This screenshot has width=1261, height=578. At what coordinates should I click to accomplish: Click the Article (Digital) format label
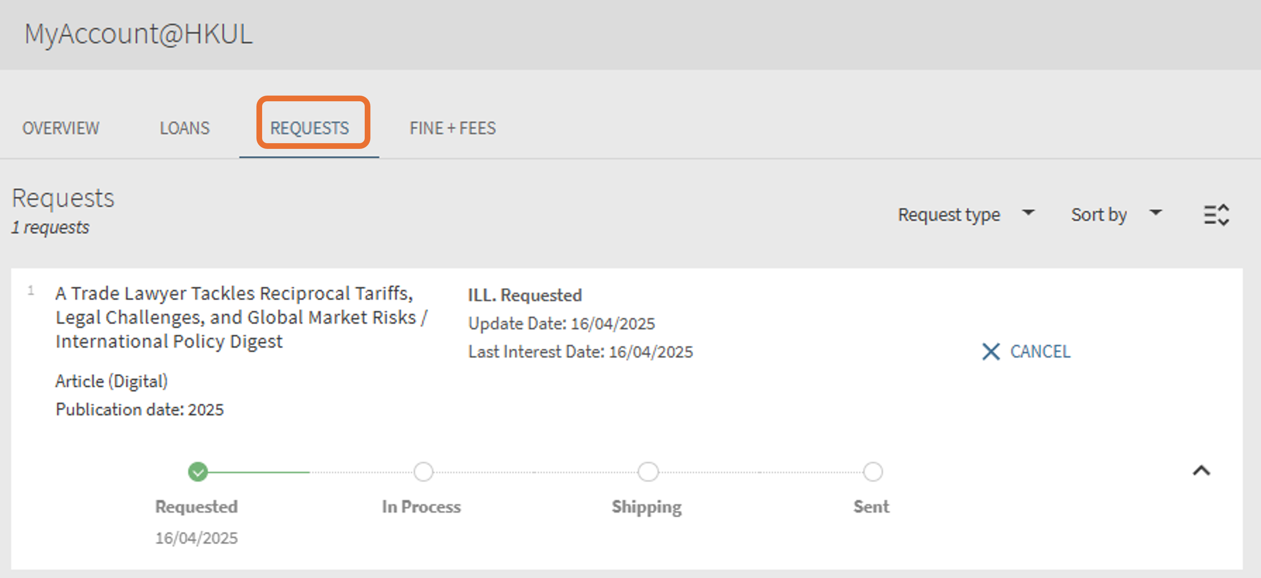(111, 381)
